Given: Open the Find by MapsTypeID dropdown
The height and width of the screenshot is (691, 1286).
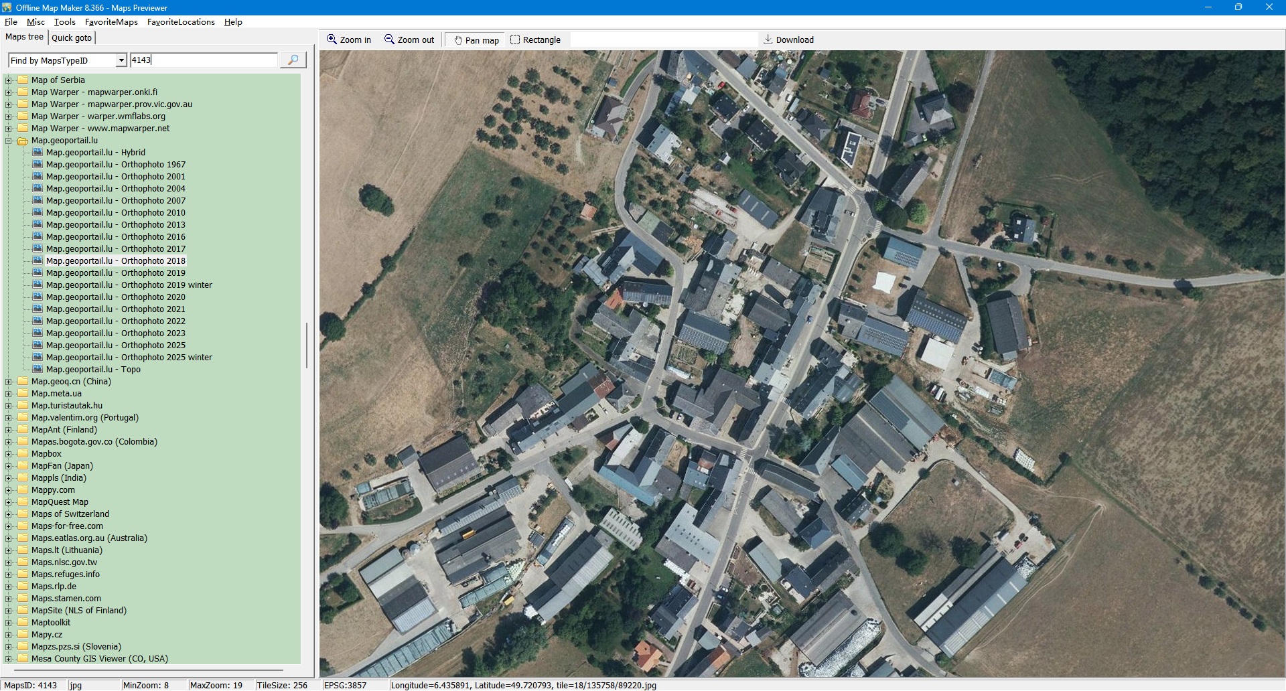Looking at the screenshot, I should tap(121, 60).
